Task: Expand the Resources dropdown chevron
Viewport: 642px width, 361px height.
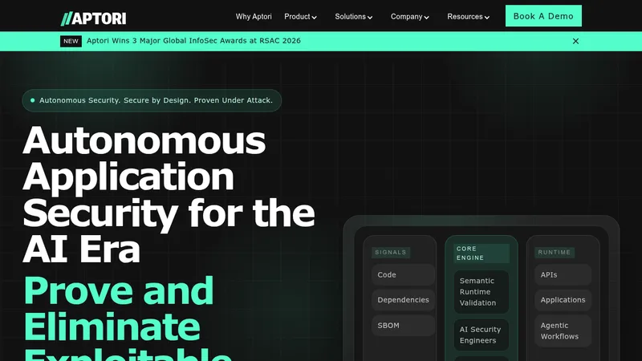Action: [x=487, y=18]
